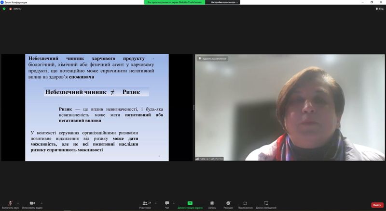Click the green encryption shield icon

[x=4, y=9]
